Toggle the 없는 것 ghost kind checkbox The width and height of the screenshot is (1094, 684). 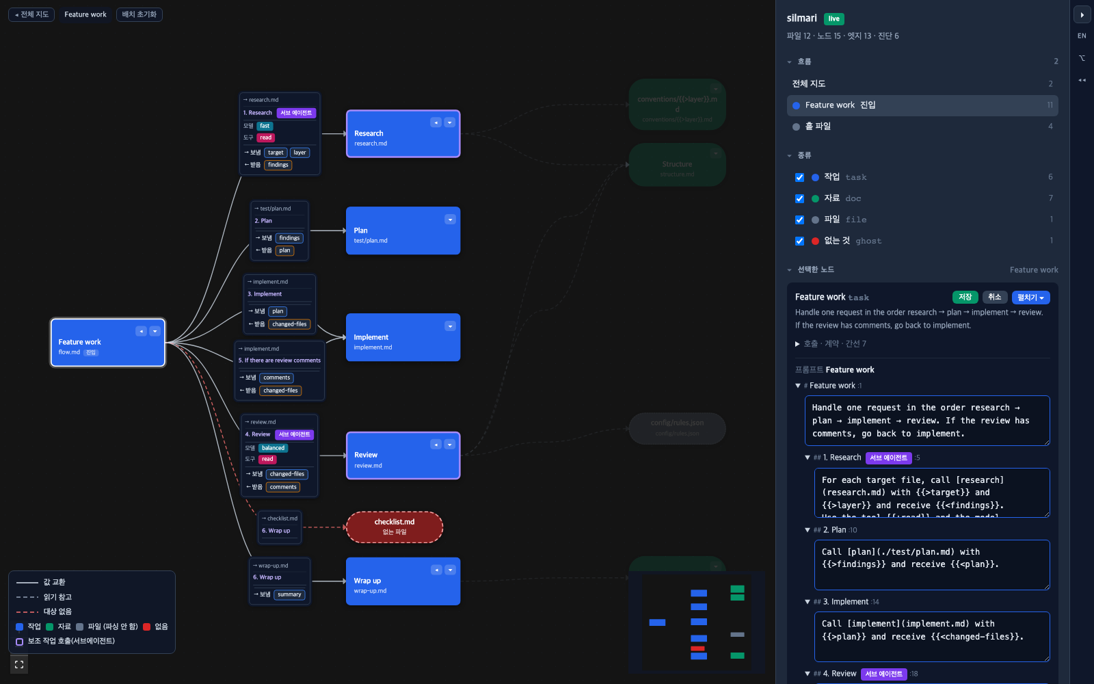tap(799, 241)
